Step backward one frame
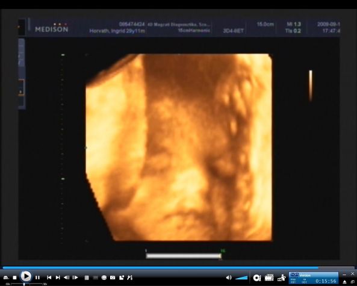The width and height of the screenshot is (357, 286). (x=66, y=278)
